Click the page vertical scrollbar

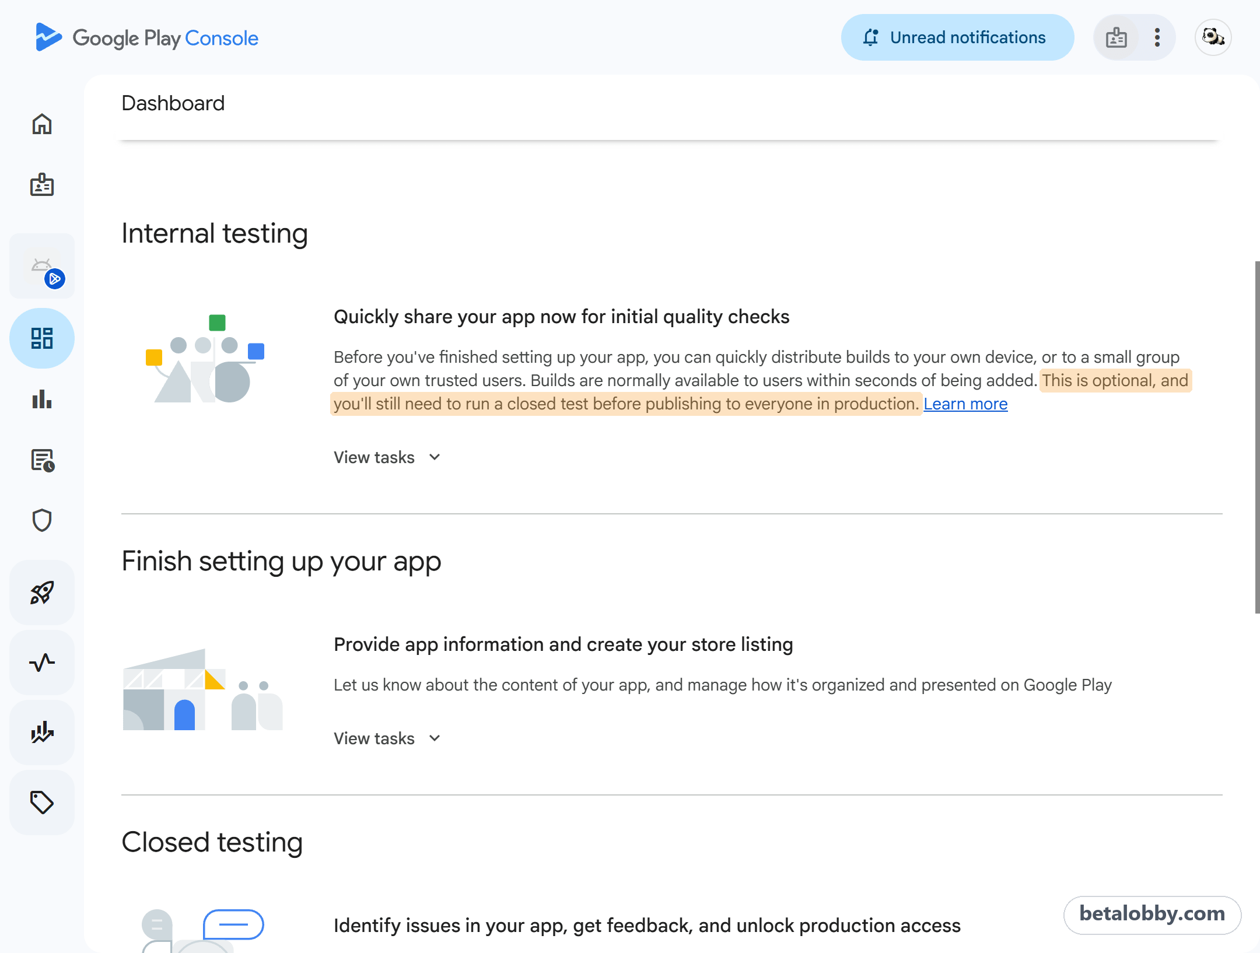tap(1257, 437)
